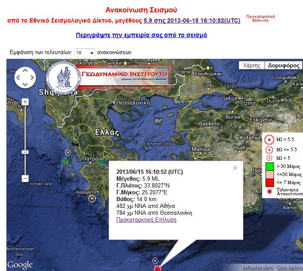Click the Google logo on the map

(x=20, y=265)
